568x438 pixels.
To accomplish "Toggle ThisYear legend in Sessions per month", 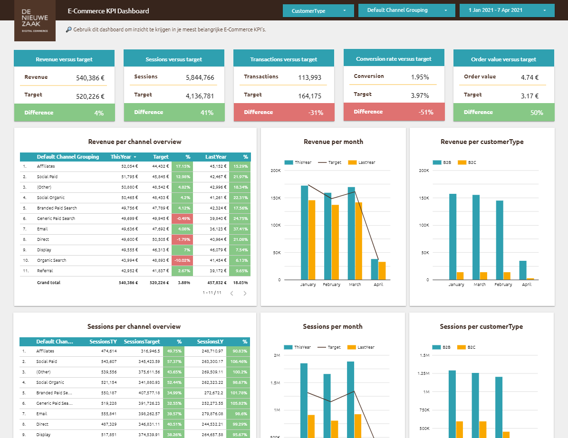I will click(298, 347).
